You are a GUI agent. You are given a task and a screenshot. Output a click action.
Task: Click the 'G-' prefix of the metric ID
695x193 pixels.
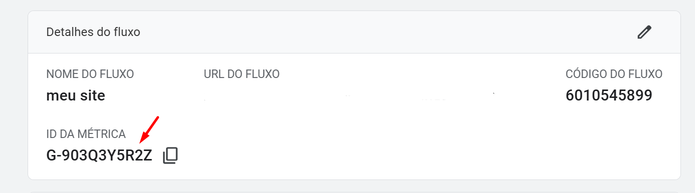pos(53,155)
